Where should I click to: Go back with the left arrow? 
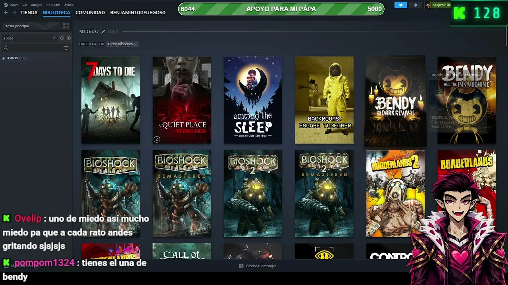tap(6, 13)
